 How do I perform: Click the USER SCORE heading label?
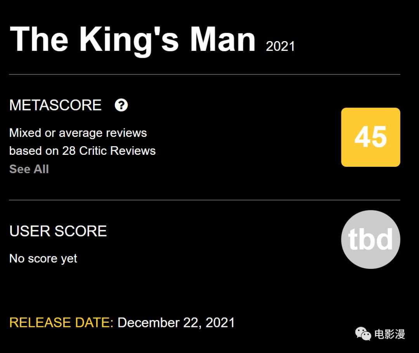click(58, 231)
